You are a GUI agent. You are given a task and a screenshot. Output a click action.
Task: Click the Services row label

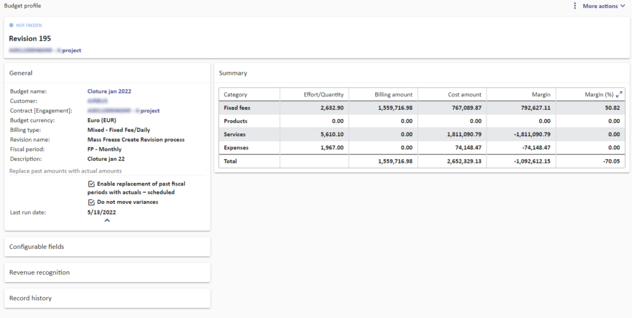click(x=235, y=134)
